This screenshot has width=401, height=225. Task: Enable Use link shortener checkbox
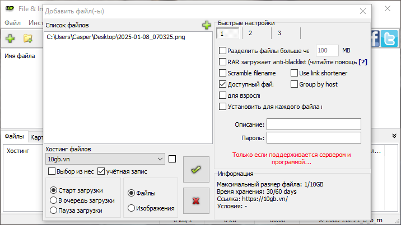[x=295, y=73]
